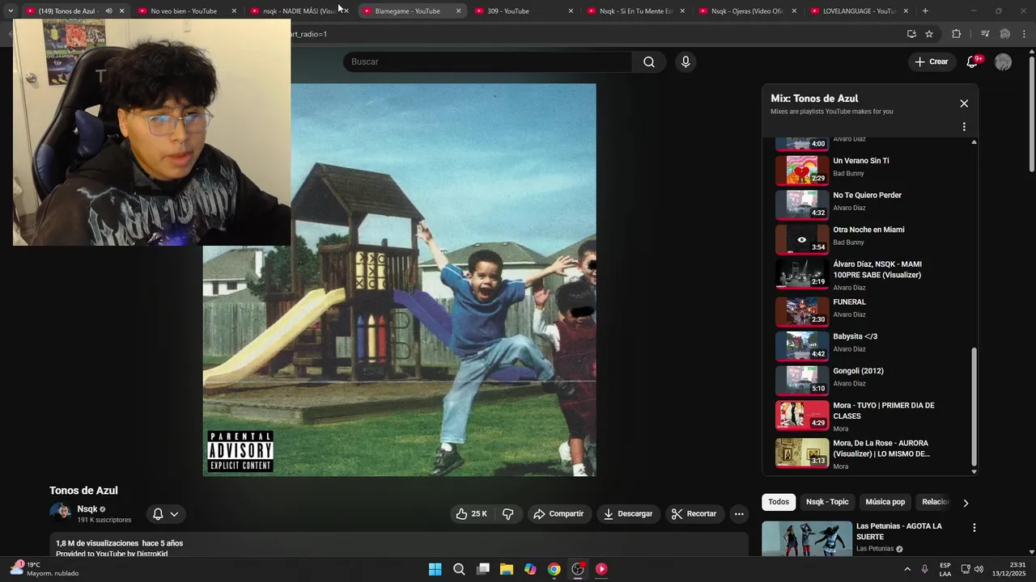Switch to the Nsqk - Ojeras tab

[x=747, y=11]
